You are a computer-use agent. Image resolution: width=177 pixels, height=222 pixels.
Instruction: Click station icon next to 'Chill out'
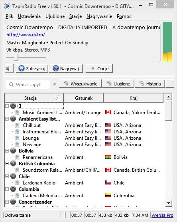[17, 125]
